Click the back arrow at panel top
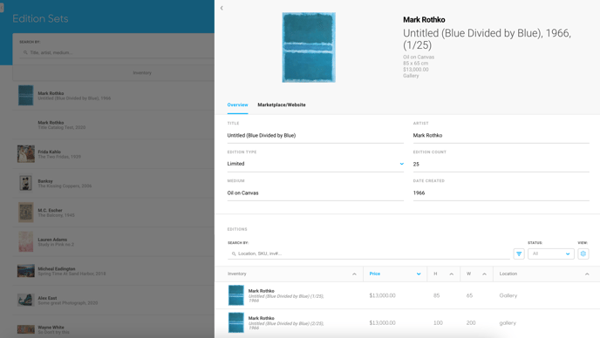The image size is (600, 338). pos(222,8)
